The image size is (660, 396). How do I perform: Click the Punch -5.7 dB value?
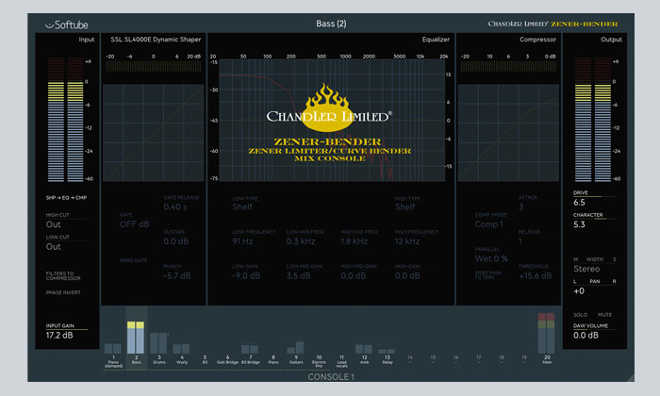(177, 276)
